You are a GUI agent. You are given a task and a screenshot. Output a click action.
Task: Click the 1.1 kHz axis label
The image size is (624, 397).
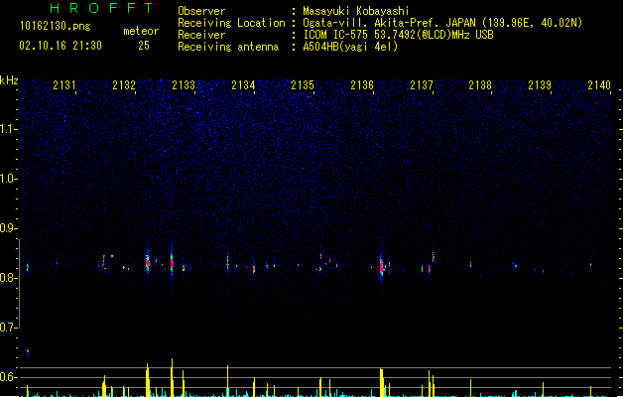[x=8, y=129]
